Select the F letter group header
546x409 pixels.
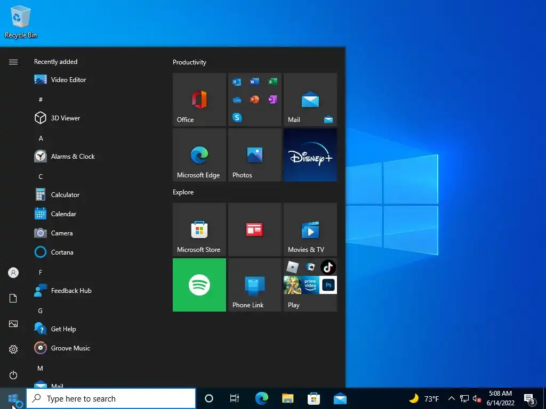(41, 272)
